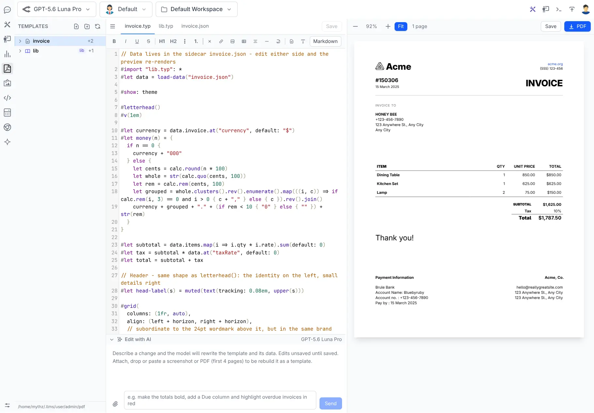The height and width of the screenshot is (413, 594).
Task: Switch to the lib.typ tab
Action: (x=166, y=26)
